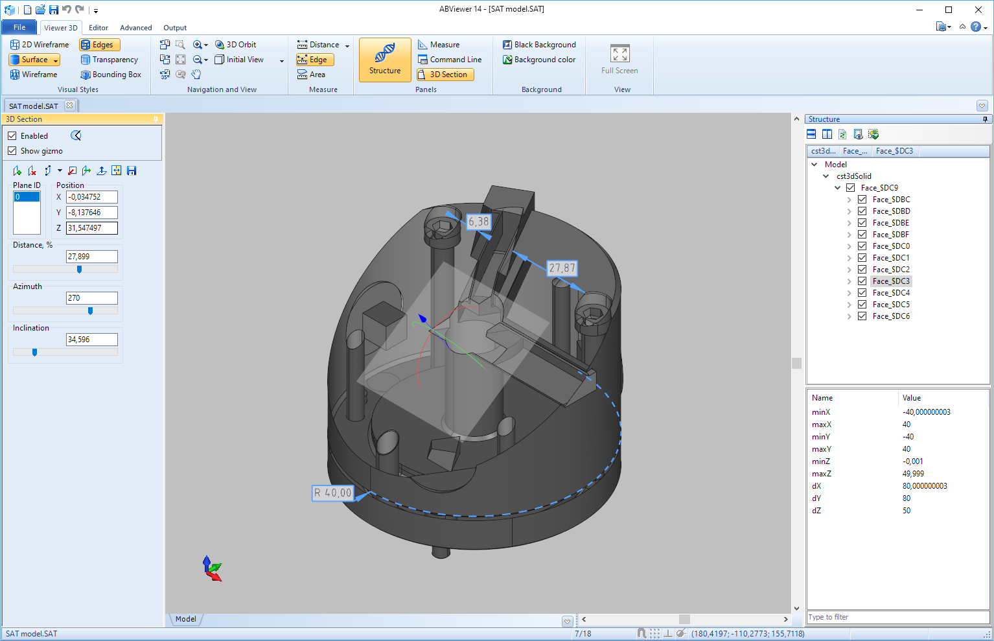Click the Background color button
The width and height of the screenshot is (994, 641).
539,60
